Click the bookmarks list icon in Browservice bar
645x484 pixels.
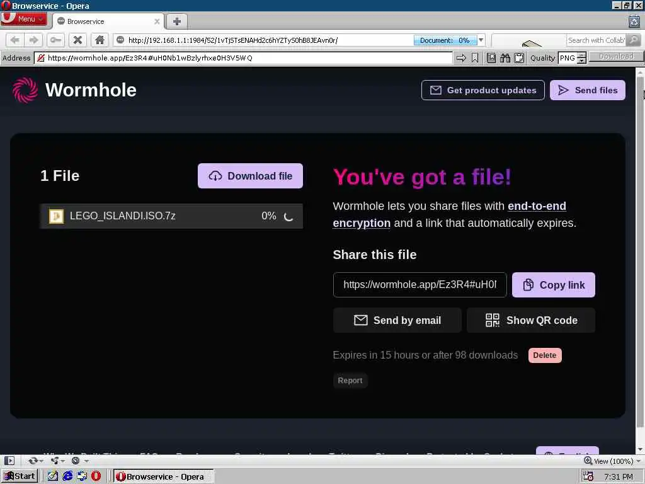pos(491,58)
